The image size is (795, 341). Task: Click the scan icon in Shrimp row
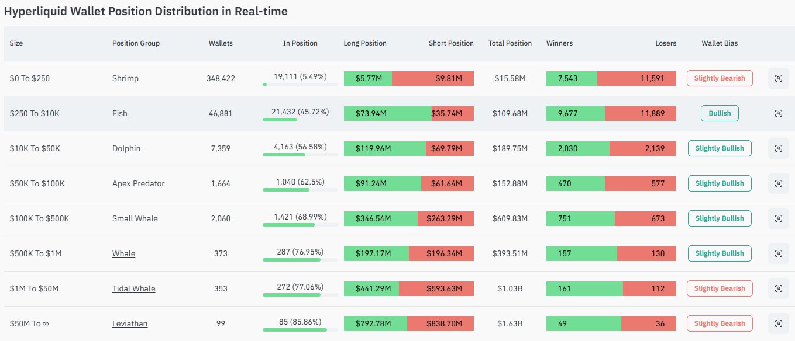(x=778, y=78)
